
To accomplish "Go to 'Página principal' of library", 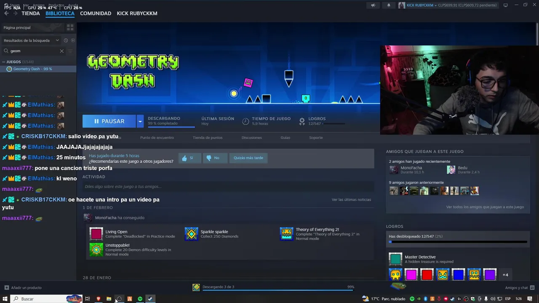I will click(32, 27).
